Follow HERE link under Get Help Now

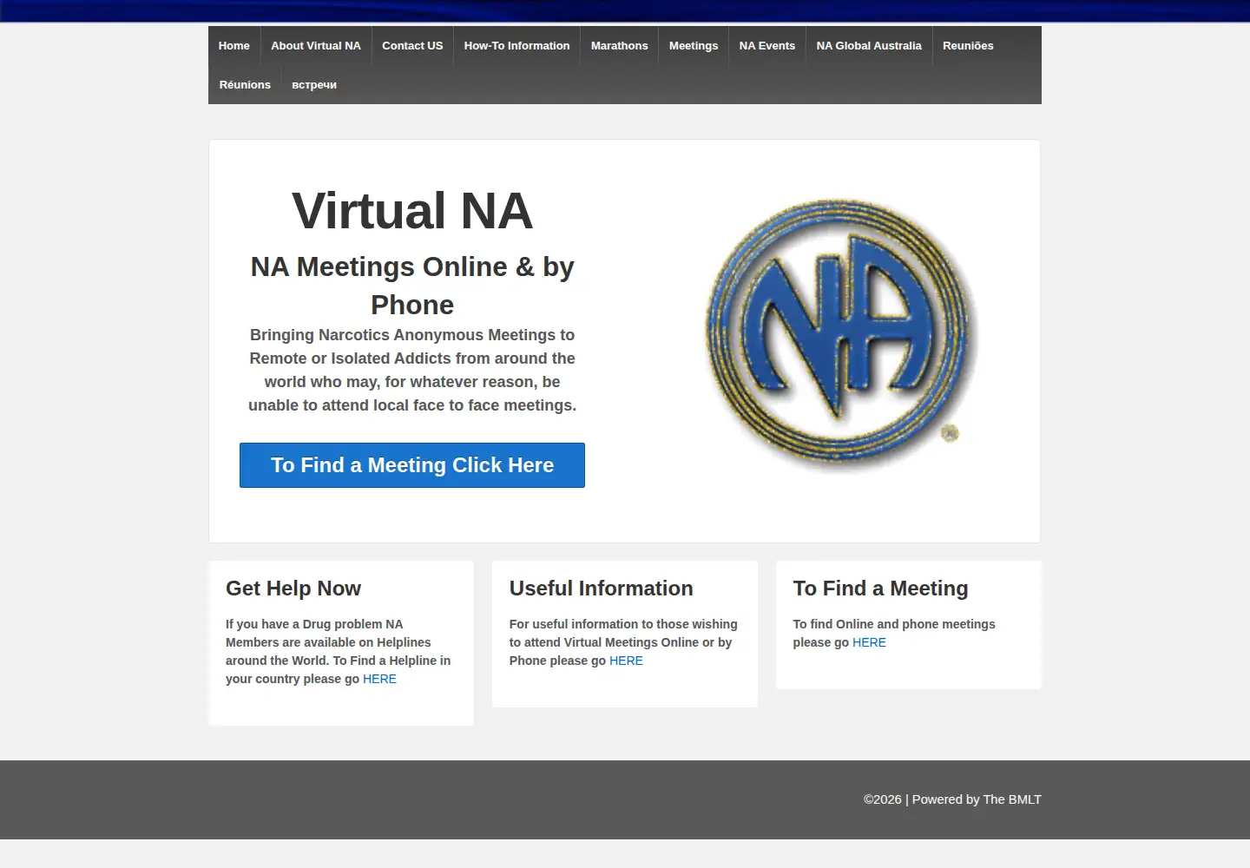379,679
